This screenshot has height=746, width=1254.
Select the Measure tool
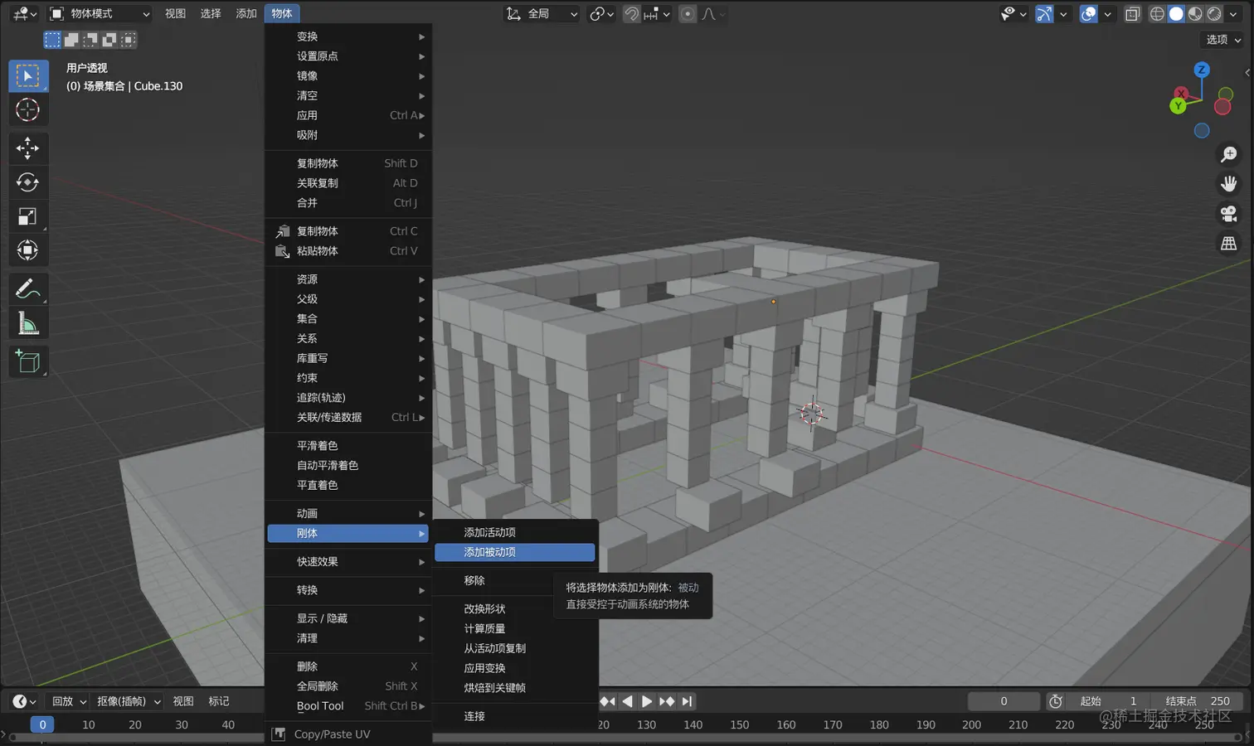pos(28,322)
